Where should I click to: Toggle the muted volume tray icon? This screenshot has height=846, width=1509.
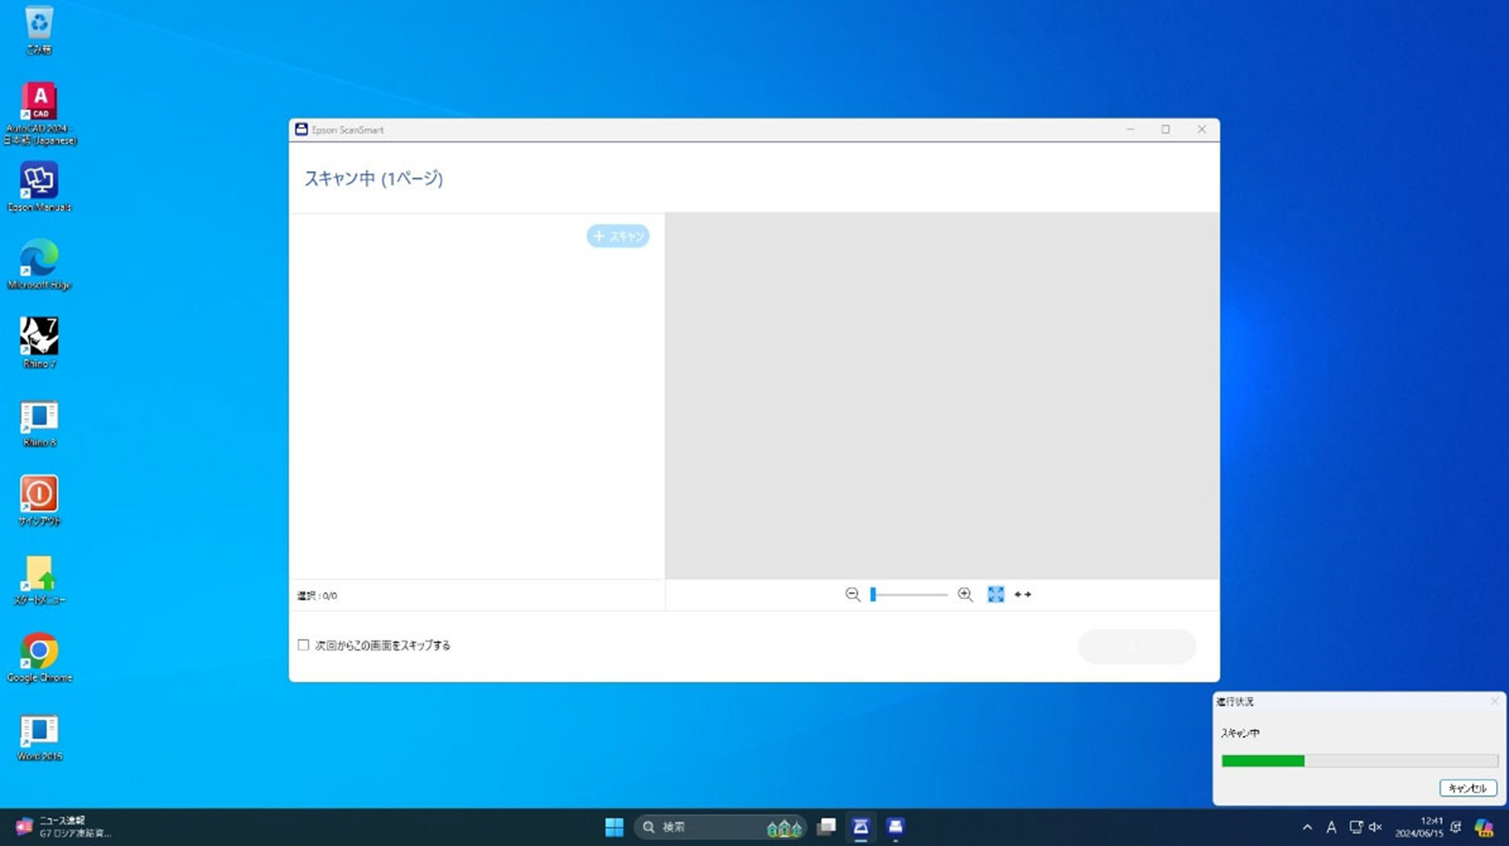pos(1375,827)
